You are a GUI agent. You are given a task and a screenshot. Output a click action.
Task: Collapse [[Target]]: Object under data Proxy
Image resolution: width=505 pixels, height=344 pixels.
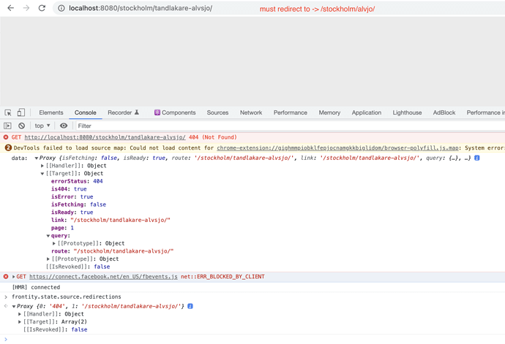42,174
